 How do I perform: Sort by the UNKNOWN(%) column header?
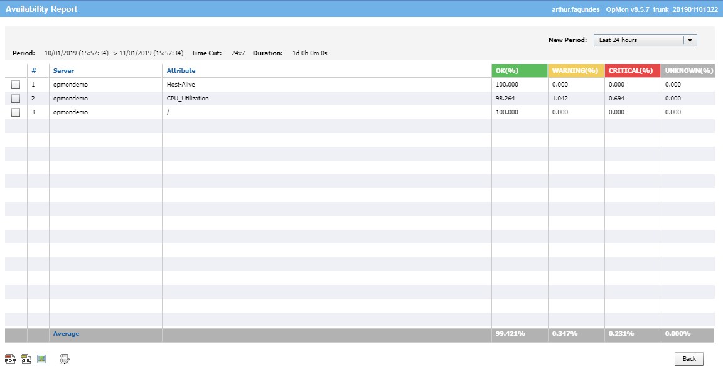(687, 70)
